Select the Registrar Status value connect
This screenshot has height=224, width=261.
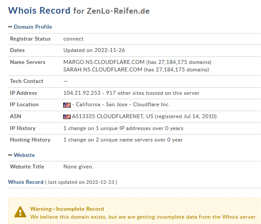73,39
